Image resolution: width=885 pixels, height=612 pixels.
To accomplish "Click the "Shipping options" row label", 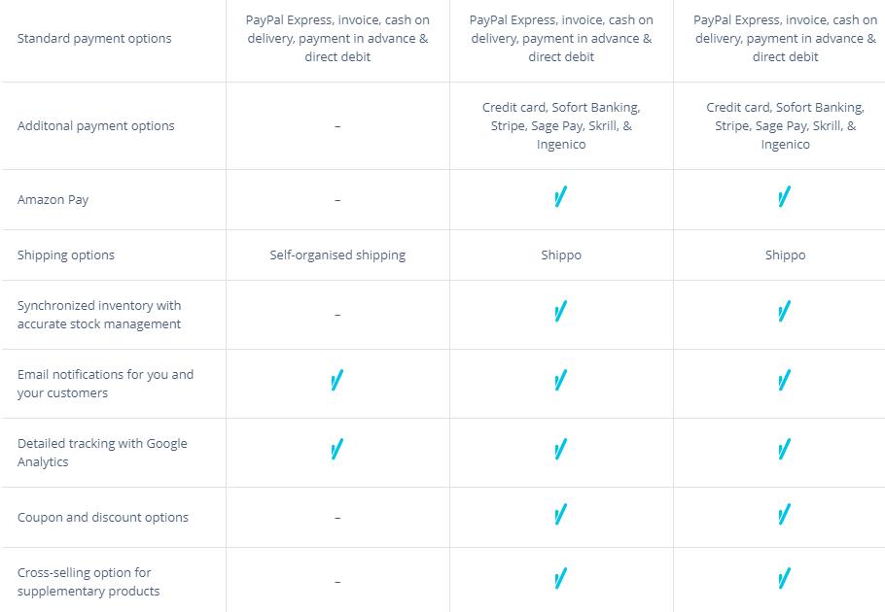I will tap(66, 255).
